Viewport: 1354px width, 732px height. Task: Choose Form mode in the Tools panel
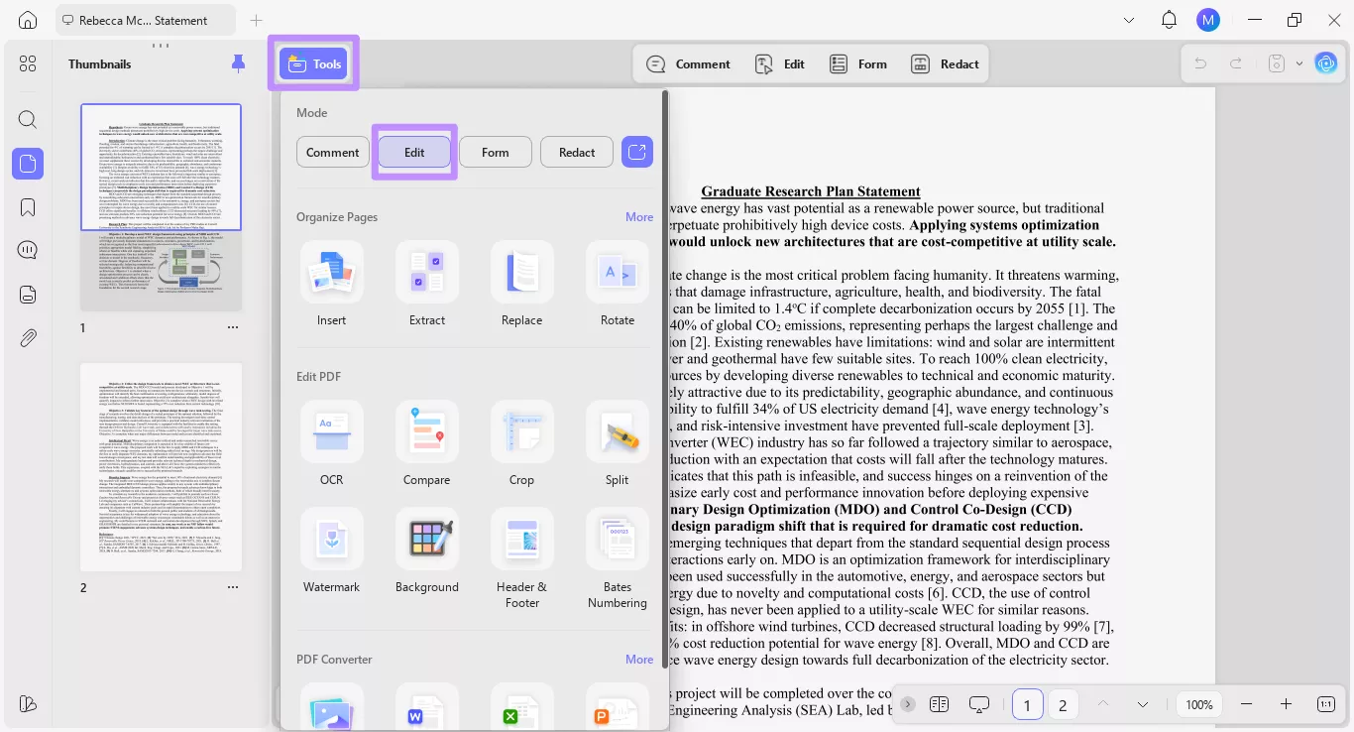pos(496,152)
